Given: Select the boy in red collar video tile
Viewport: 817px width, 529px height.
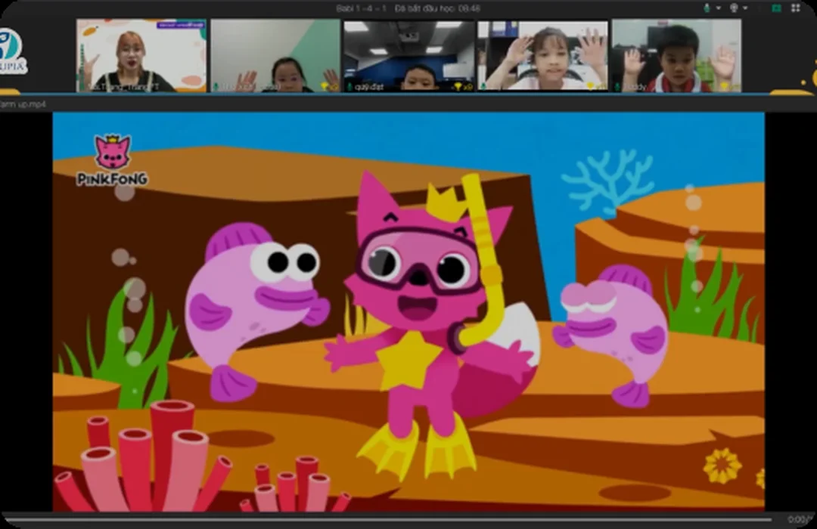Looking at the screenshot, I should [x=677, y=56].
